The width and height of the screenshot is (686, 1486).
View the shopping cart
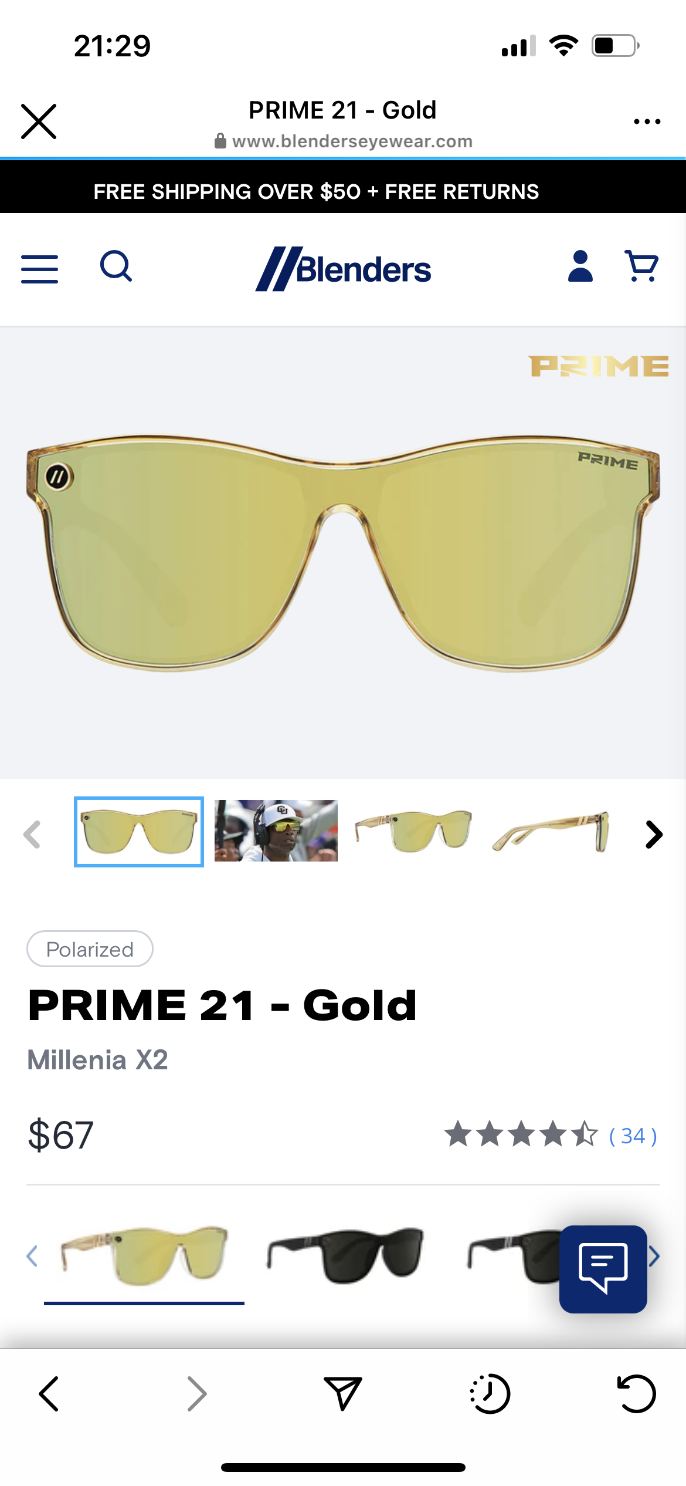pos(641,266)
